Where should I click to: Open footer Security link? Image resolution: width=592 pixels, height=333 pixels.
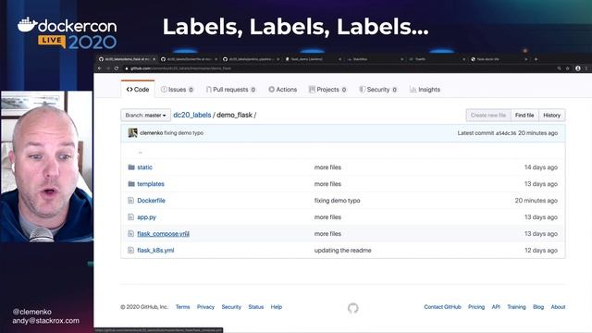click(231, 307)
